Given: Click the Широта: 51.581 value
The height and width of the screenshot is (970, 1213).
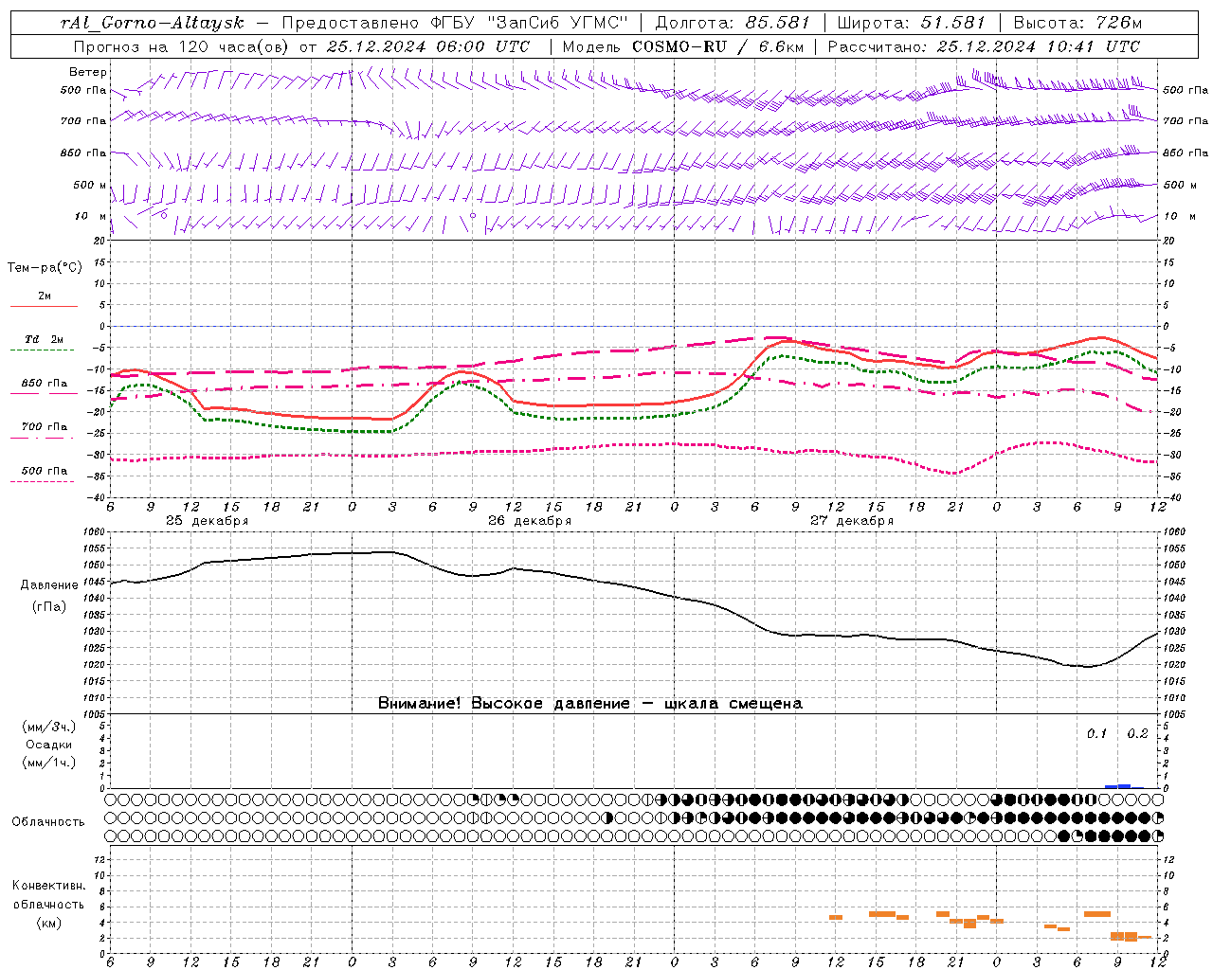Looking at the screenshot, I should pos(912,23).
